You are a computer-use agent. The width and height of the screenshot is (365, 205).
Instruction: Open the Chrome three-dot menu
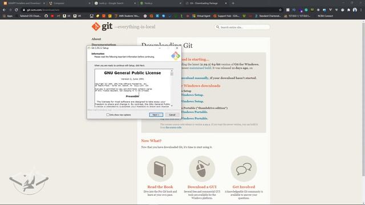pos(361,10)
